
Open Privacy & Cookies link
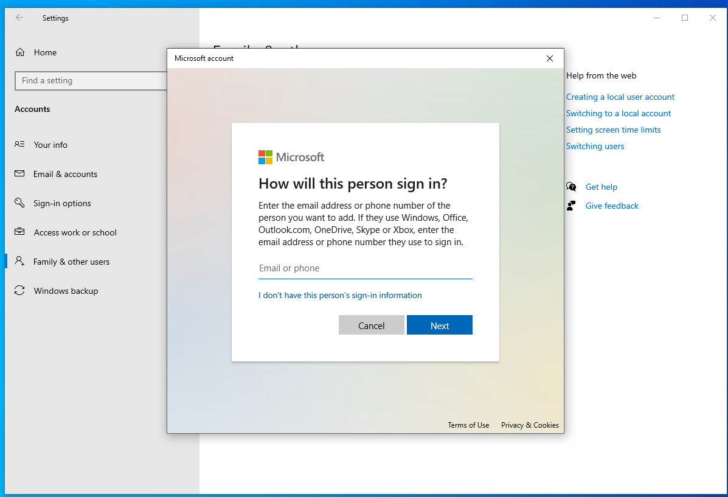pyautogui.click(x=530, y=425)
